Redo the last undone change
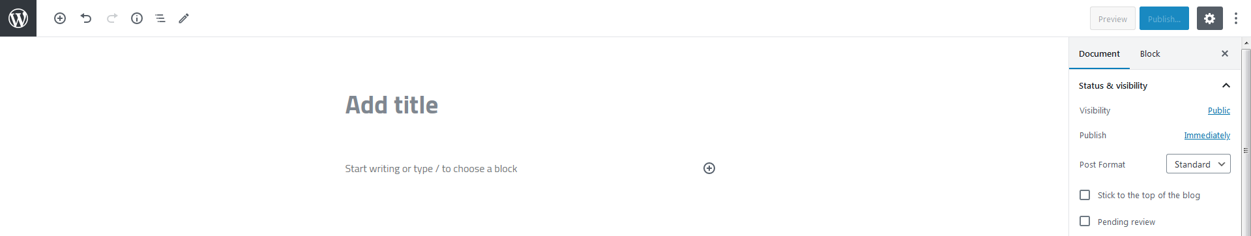 point(111,18)
